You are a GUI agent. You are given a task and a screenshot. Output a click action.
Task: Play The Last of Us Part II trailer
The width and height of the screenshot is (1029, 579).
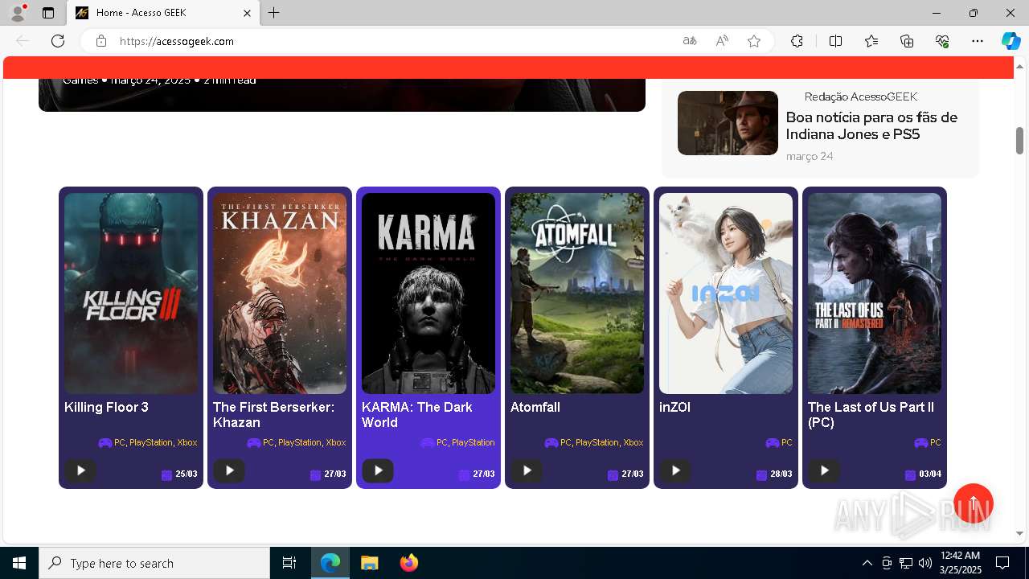click(824, 470)
